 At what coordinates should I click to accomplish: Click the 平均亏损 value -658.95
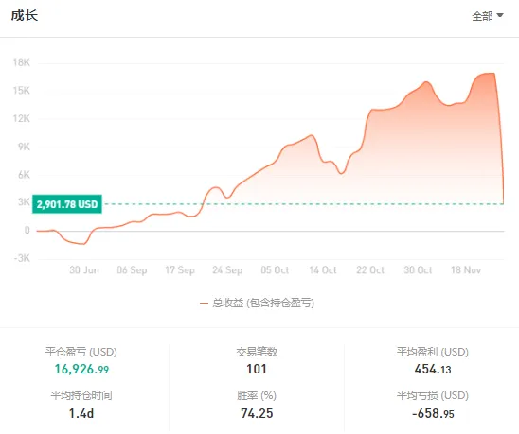click(x=433, y=413)
